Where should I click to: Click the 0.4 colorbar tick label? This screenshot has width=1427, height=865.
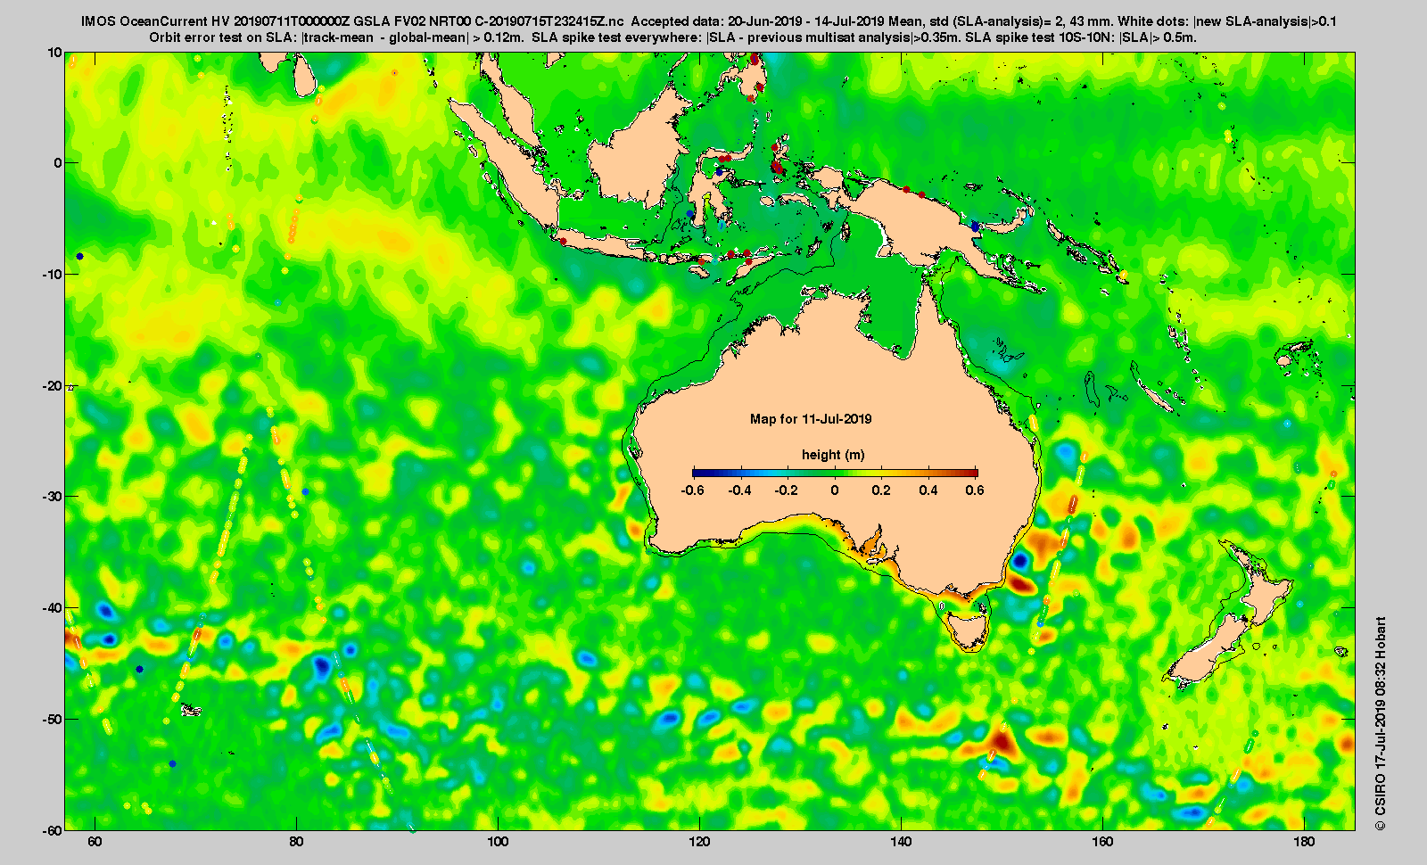(x=928, y=490)
